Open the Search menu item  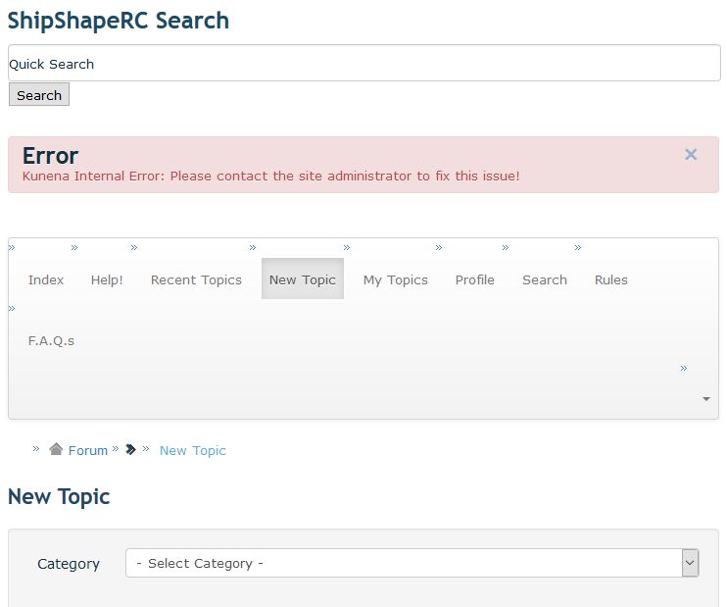pos(545,279)
